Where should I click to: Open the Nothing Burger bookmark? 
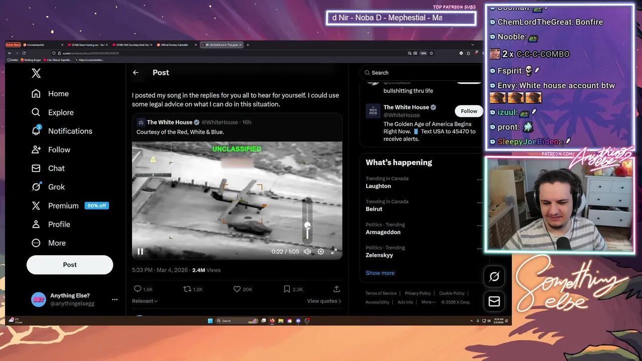click(31, 60)
